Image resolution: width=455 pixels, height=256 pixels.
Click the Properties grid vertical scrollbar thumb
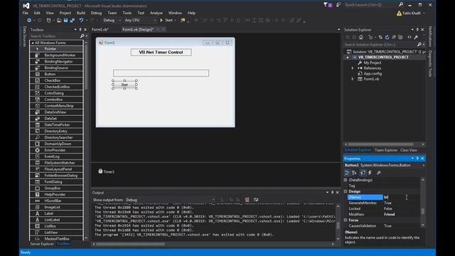coord(423,211)
